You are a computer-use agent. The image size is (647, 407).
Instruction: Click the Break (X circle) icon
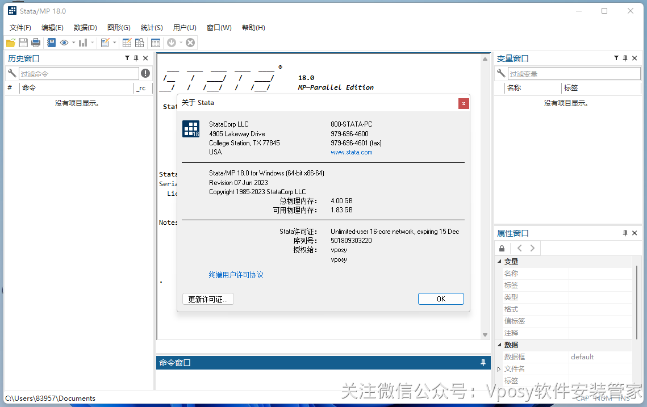[190, 43]
